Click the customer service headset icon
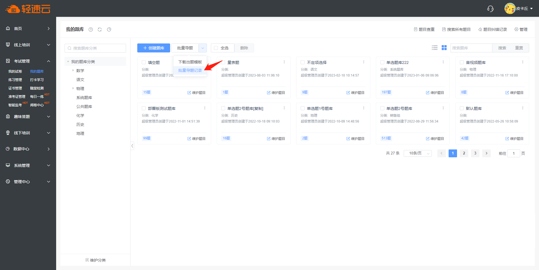This screenshot has height=270, width=539. pos(490,9)
